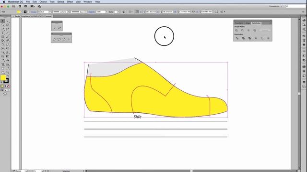Click the Trim pathfinder icon
Screen dimensions: 307x172
(x=243, y=38)
